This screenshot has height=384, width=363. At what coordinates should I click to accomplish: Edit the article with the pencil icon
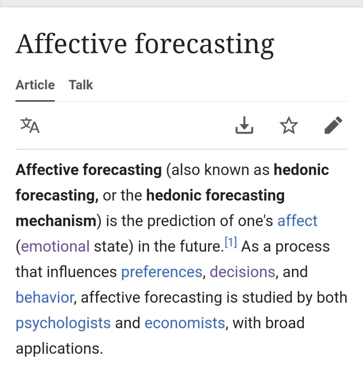point(333,125)
